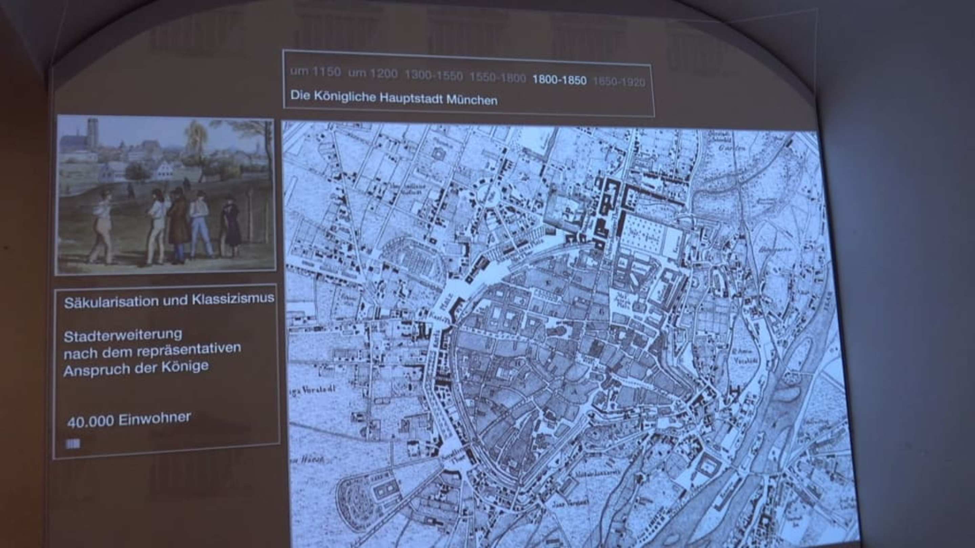The width and height of the screenshot is (975, 548).
Task: Click small population indicator icon below Einwohner
Action: tap(73, 443)
